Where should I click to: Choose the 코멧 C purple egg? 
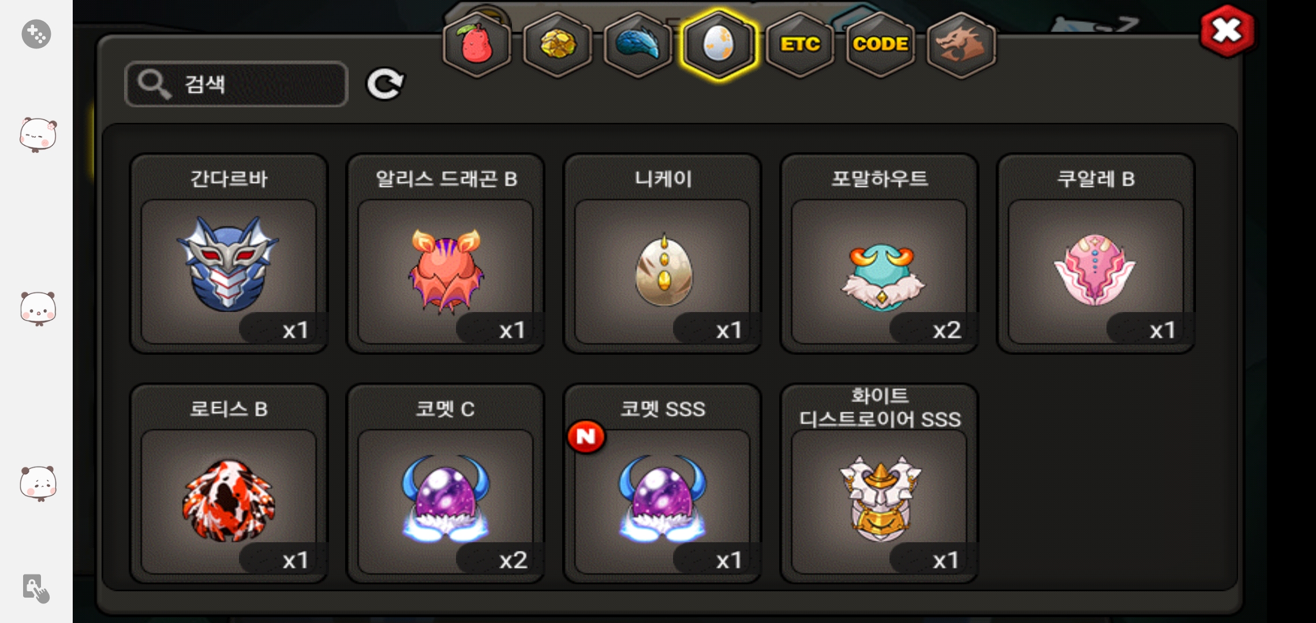pos(446,483)
